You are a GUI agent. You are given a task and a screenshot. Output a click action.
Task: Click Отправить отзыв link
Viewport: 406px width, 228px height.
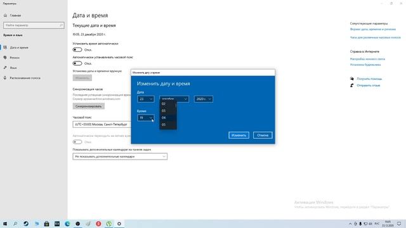coord(368,85)
